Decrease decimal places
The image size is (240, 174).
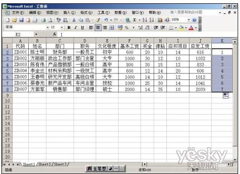click(147, 28)
